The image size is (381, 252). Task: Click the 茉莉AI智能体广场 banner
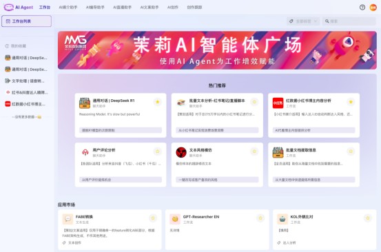[x=217, y=50]
